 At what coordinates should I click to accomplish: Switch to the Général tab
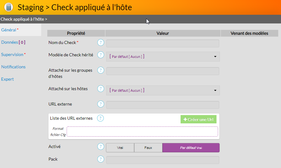click(x=9, y=30)
